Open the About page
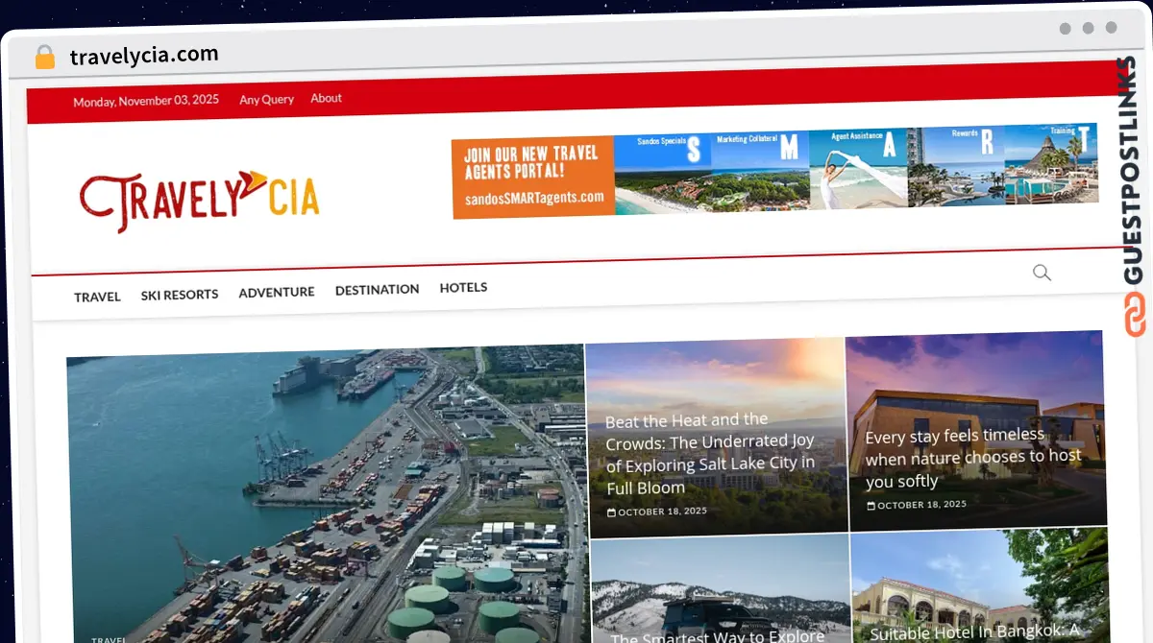Screen dimensions: 1153x643 tap(326, 98)
